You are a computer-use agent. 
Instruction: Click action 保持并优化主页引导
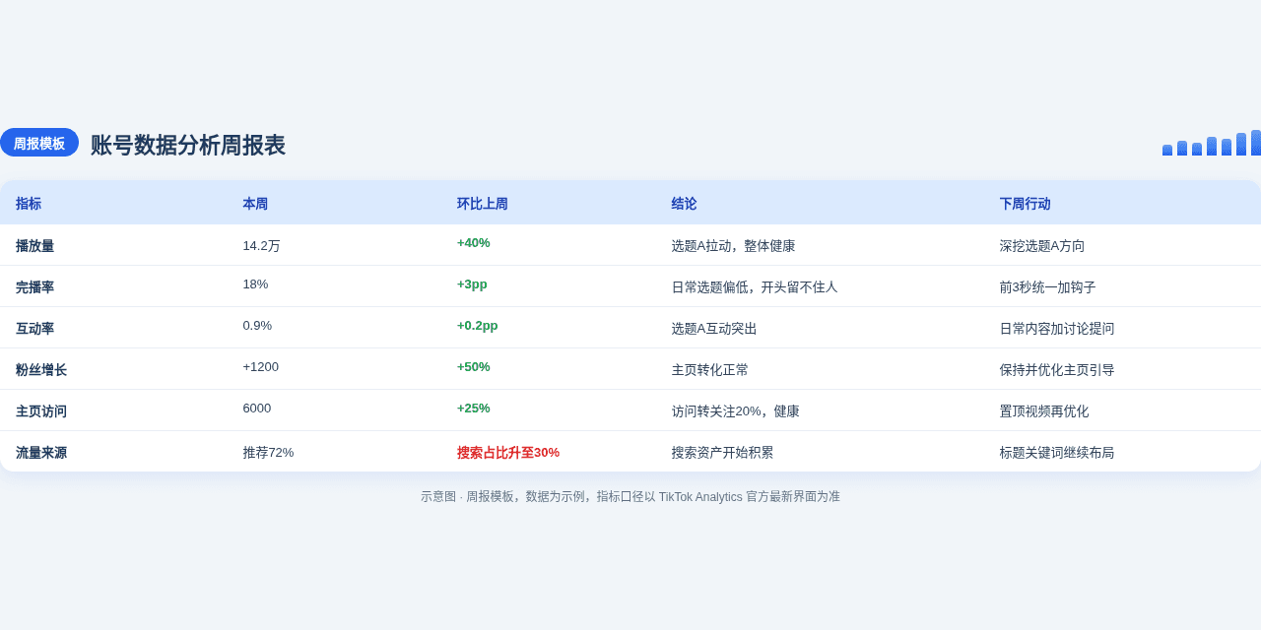pyautogui.click(x=1057, y=370)
